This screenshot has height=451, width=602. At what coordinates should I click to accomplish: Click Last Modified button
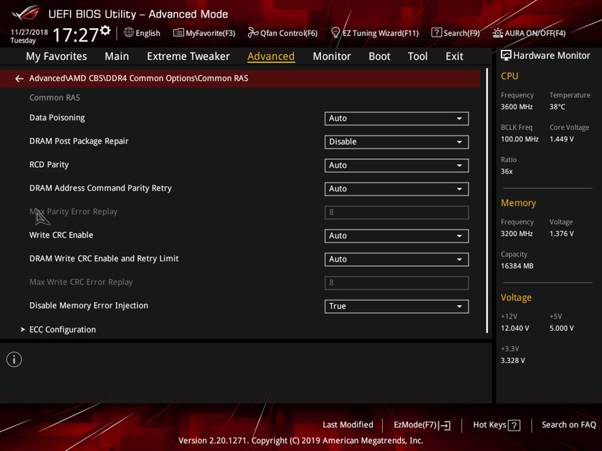point(348,425)
